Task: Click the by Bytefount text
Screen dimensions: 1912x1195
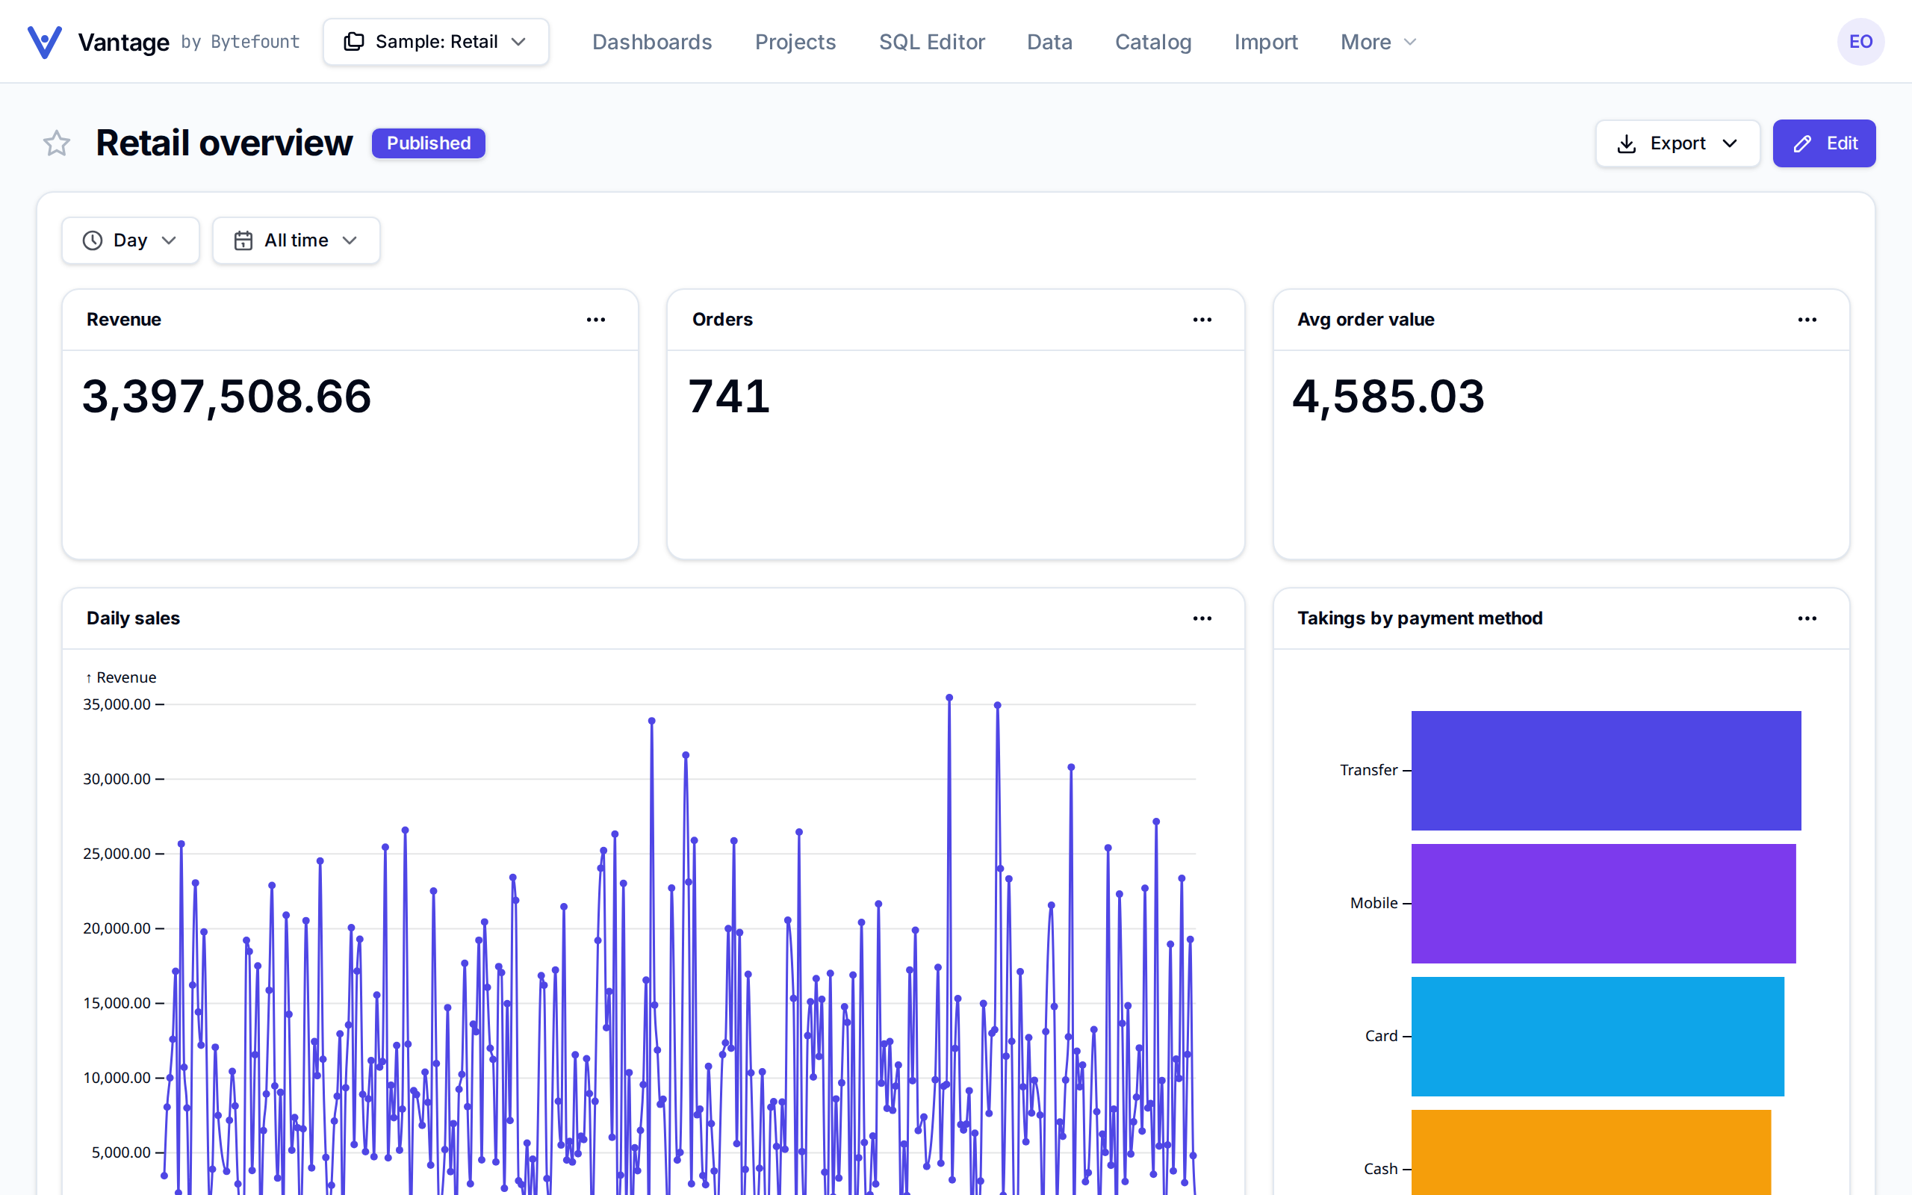Action: coord(240,42)
